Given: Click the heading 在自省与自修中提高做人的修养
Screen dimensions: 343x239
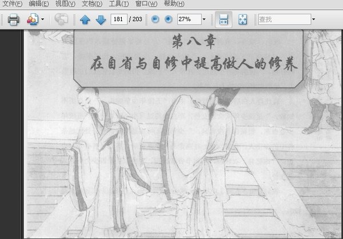Looking at the screenshot, I should (194, 63).
